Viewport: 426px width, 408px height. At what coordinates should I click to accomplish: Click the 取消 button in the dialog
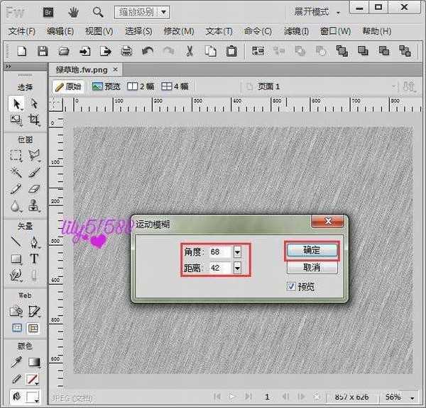coord(312,268)
